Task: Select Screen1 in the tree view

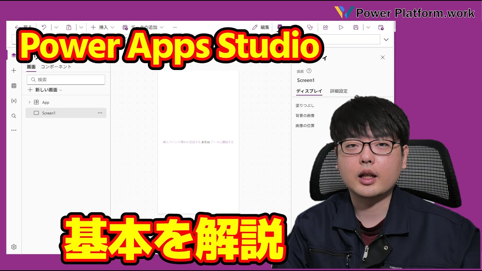Action: pos(66,113)
